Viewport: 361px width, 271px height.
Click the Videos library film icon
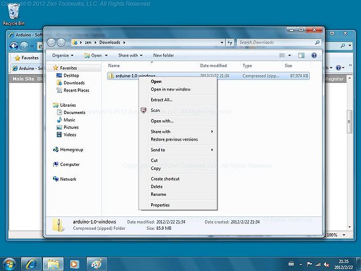(59, 134)
